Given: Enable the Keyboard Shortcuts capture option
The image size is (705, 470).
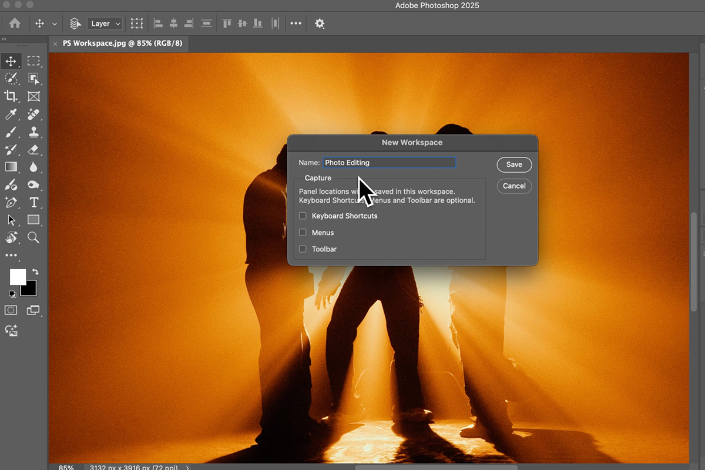Looking at the screenshot, I should pos(302,216).
